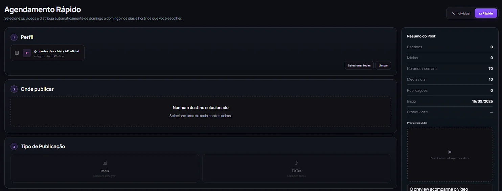Click the Média / dia value 10
Image resolution: width=502 pixels, height=191 pixels.
click(490, 79)
